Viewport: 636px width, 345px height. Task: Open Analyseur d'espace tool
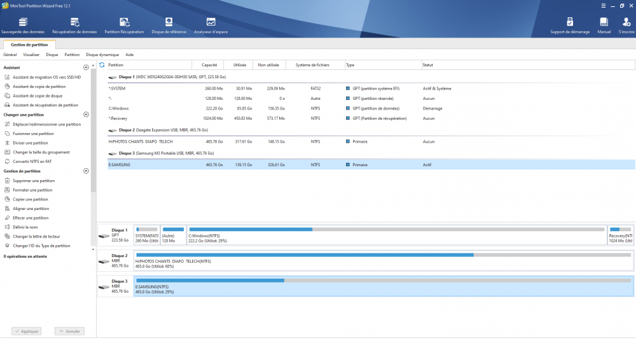pyautogui.click(x=211, y=24)
